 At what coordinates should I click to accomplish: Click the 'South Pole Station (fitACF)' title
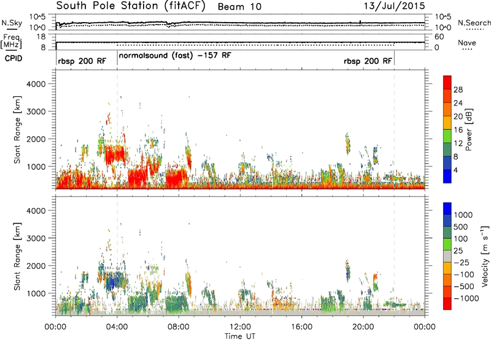131,6
